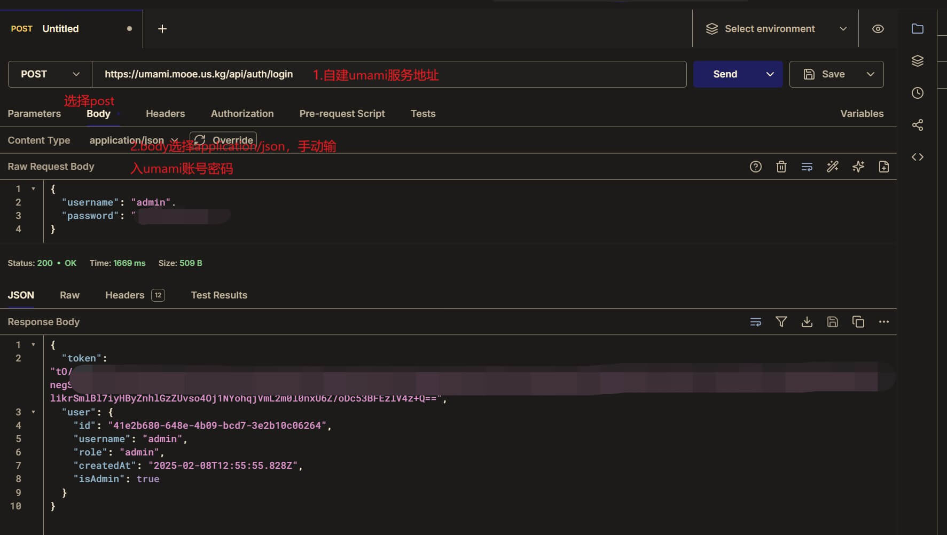Image resolution: width=947 pixels, height=535 pixels.
Task: Switch to the Headers request tab
Action: [x=165, y=114]
